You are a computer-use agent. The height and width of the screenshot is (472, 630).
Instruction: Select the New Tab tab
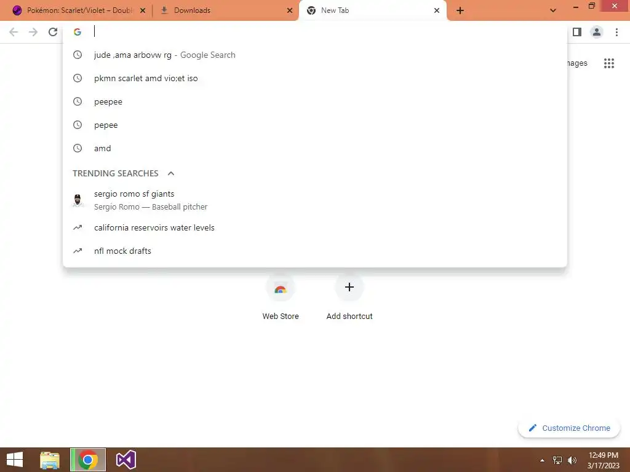point(372,10)
